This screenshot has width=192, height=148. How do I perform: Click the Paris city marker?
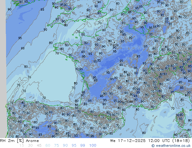[115, 42]
